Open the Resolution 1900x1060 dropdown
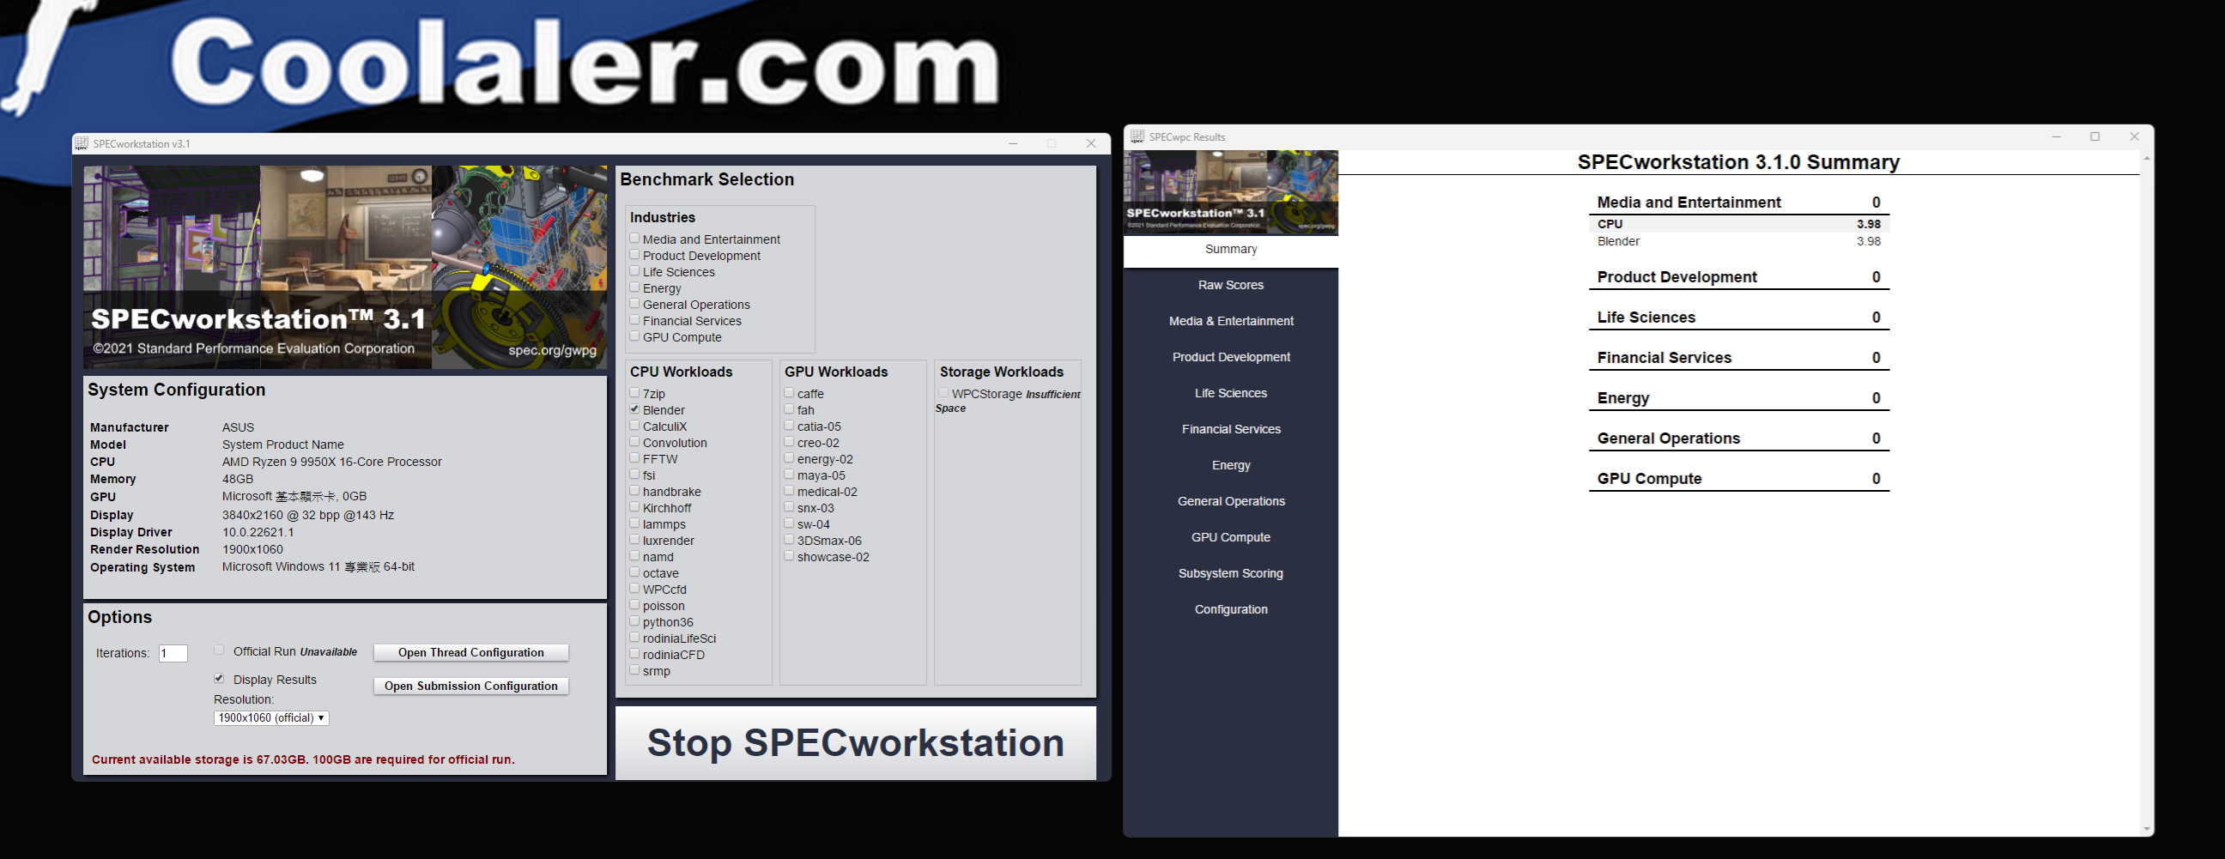 point(271,717)
